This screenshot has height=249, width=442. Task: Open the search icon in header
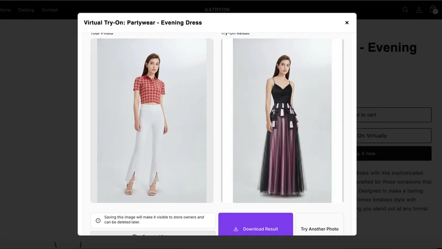point(406,10)
